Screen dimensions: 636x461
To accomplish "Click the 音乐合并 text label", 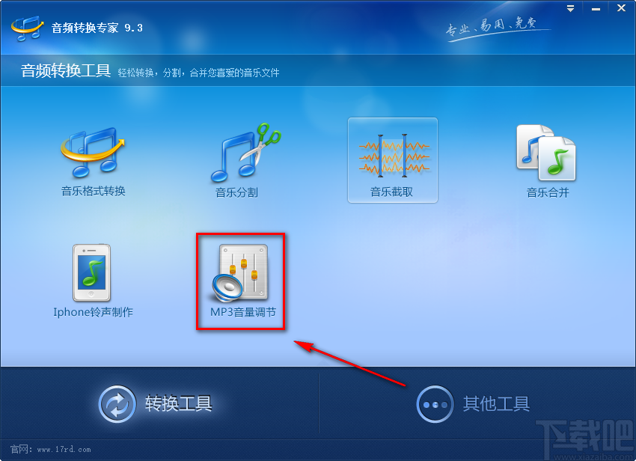I will [548, 192].
